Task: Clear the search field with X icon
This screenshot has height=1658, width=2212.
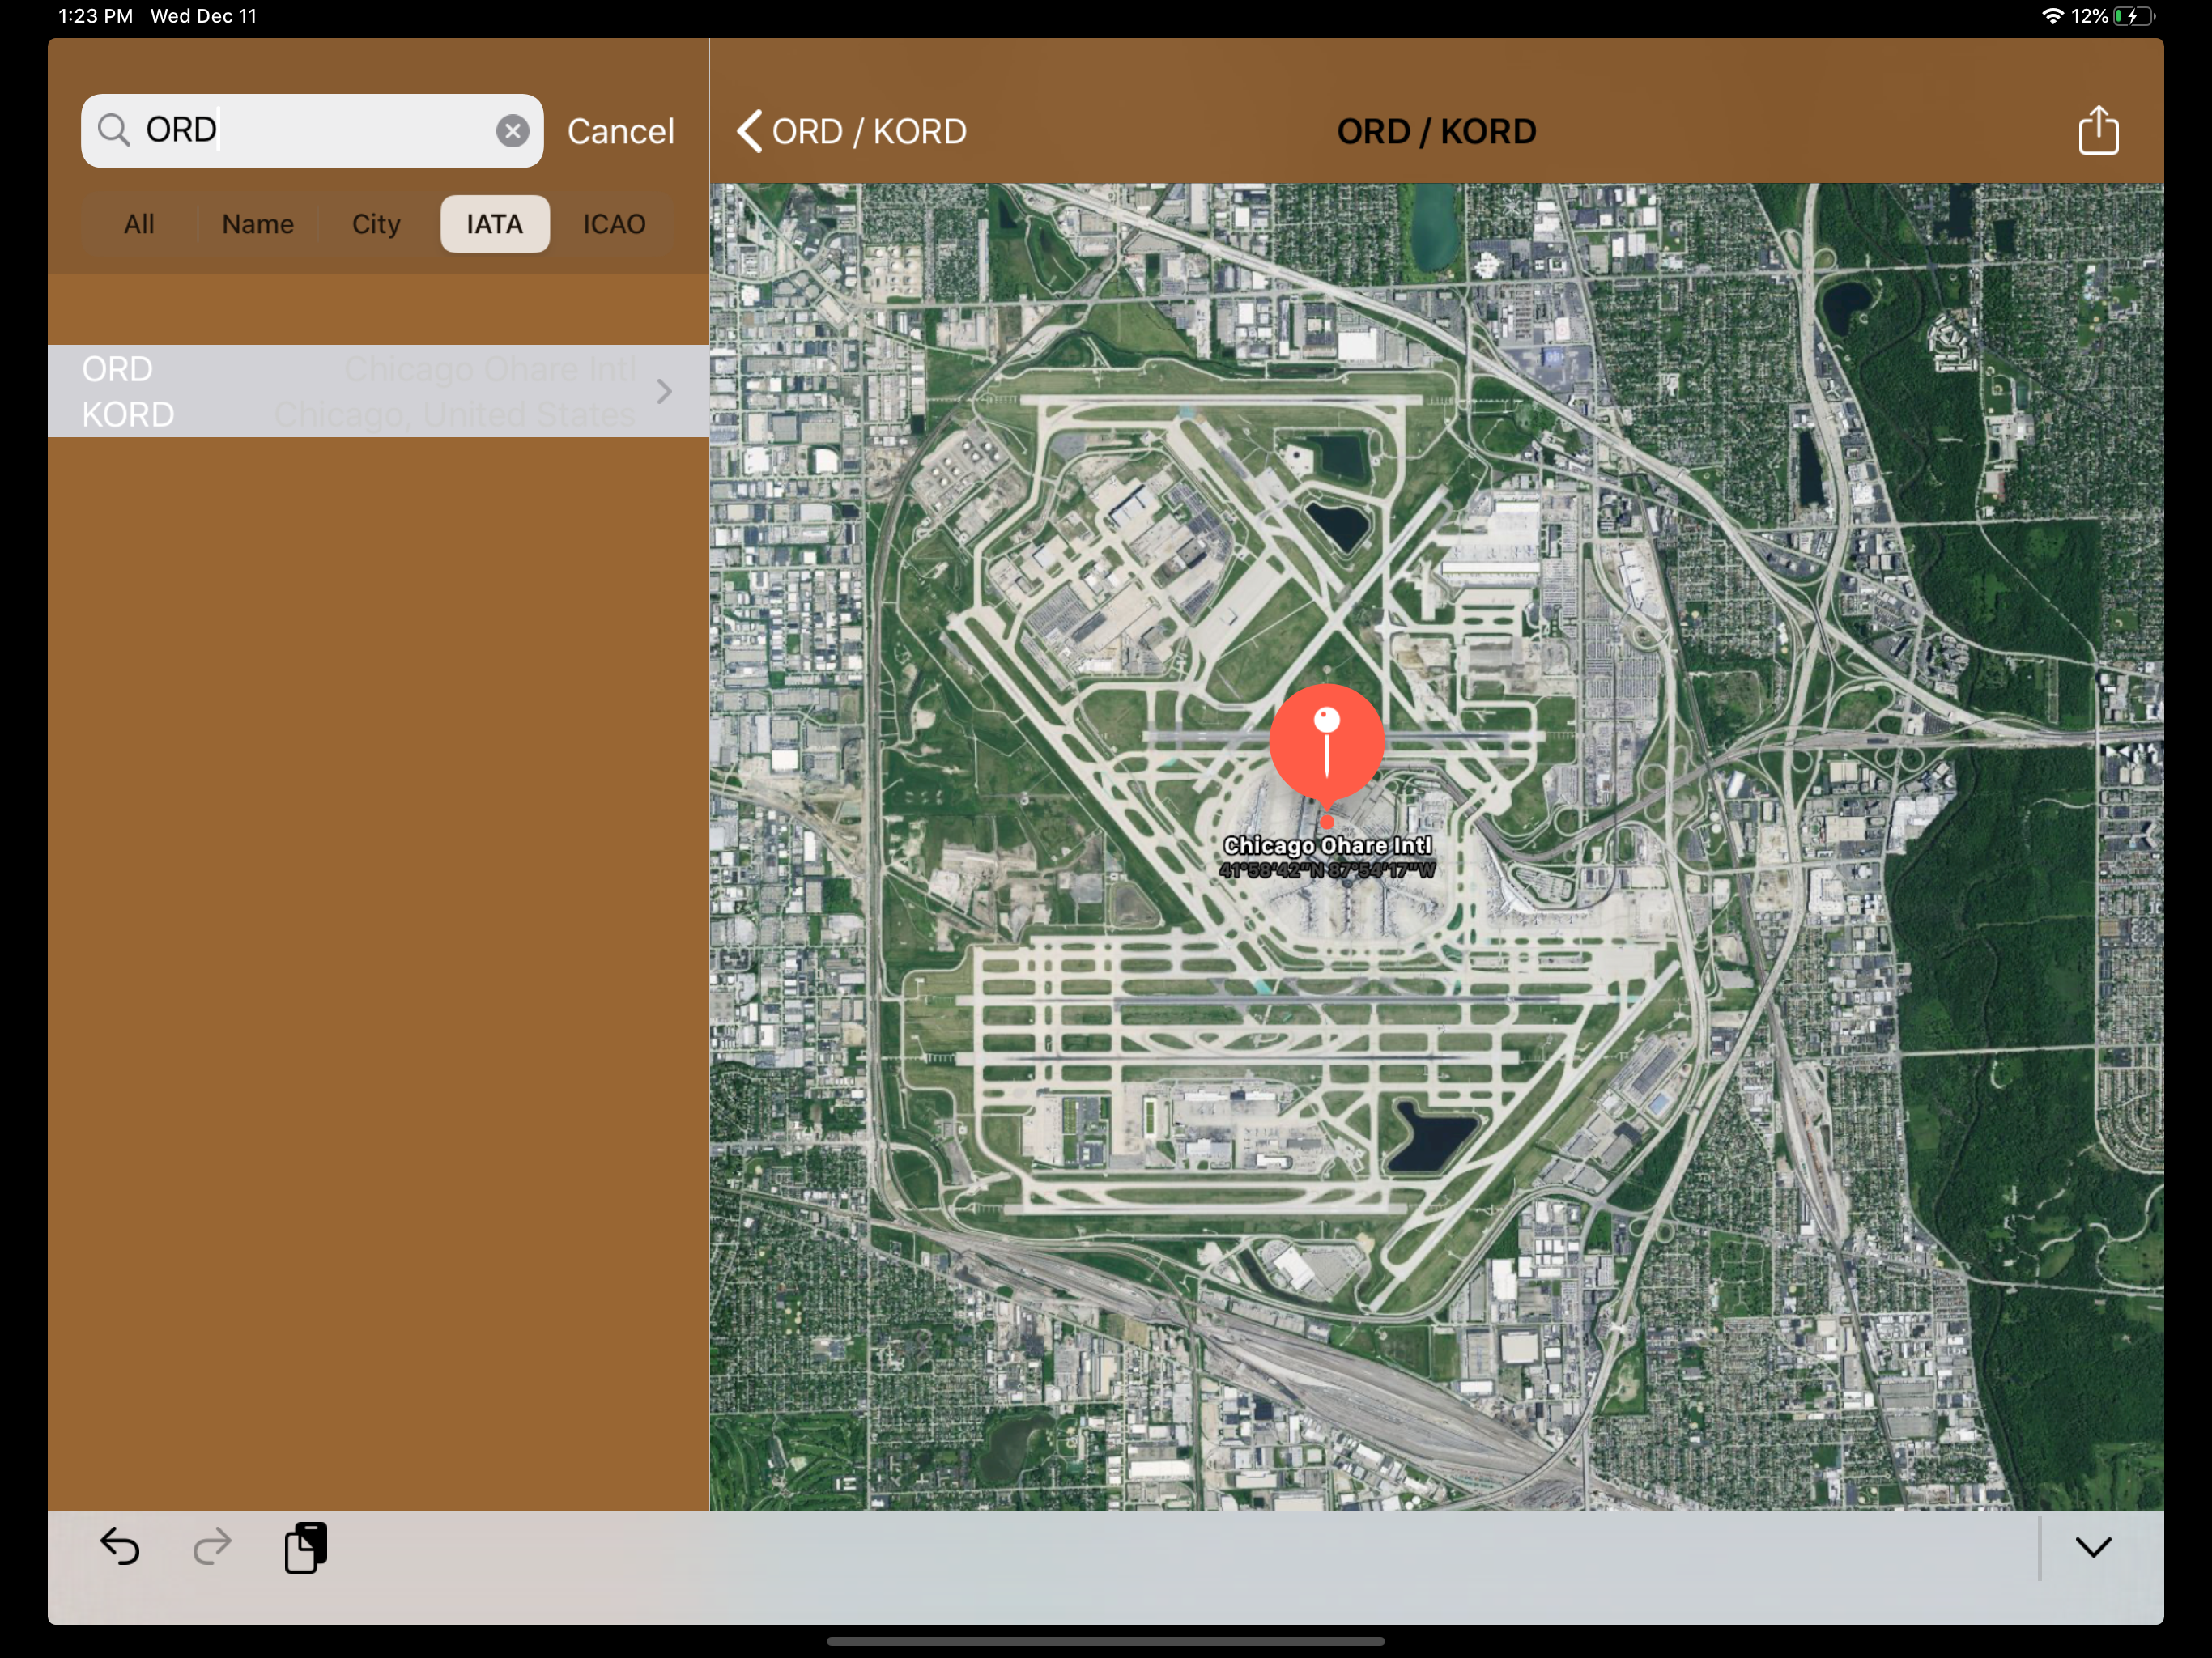Action: click(512, 131)
